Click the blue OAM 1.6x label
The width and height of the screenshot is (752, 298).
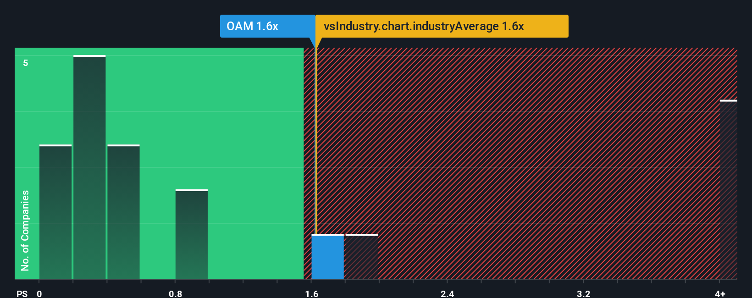click(x=267, y=26)
